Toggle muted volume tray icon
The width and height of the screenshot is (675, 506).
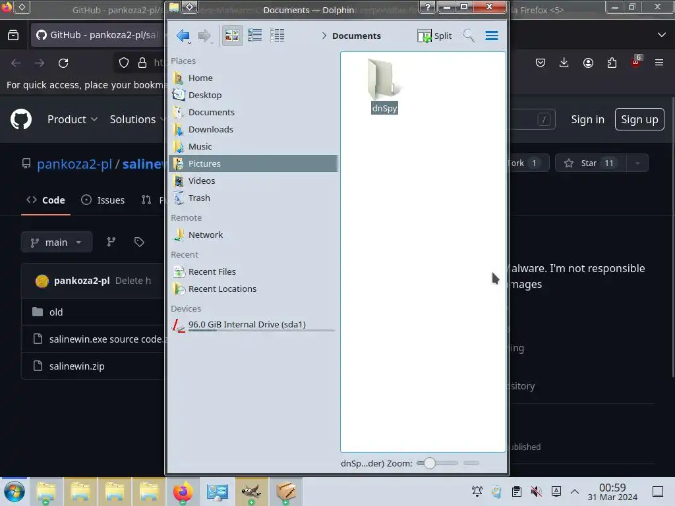click(537, 492)
